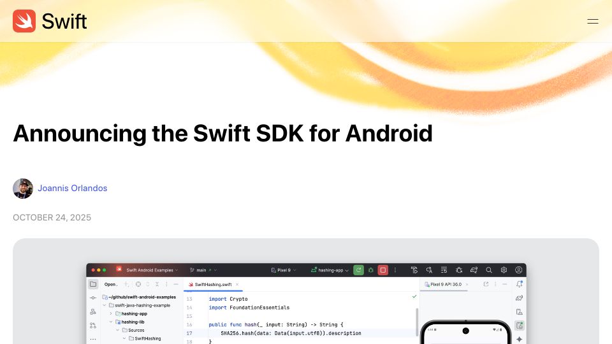Click the 'public func hash' code line
612x344 pixels.
(x=276, y=324)
